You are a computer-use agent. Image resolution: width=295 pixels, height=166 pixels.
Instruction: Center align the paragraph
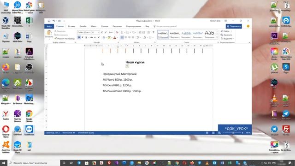(x=126, y=37)
